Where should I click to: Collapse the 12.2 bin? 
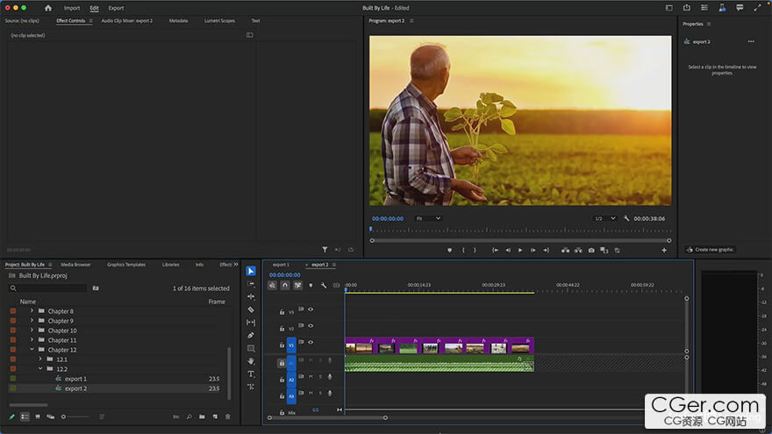click(x=40, y=368)
